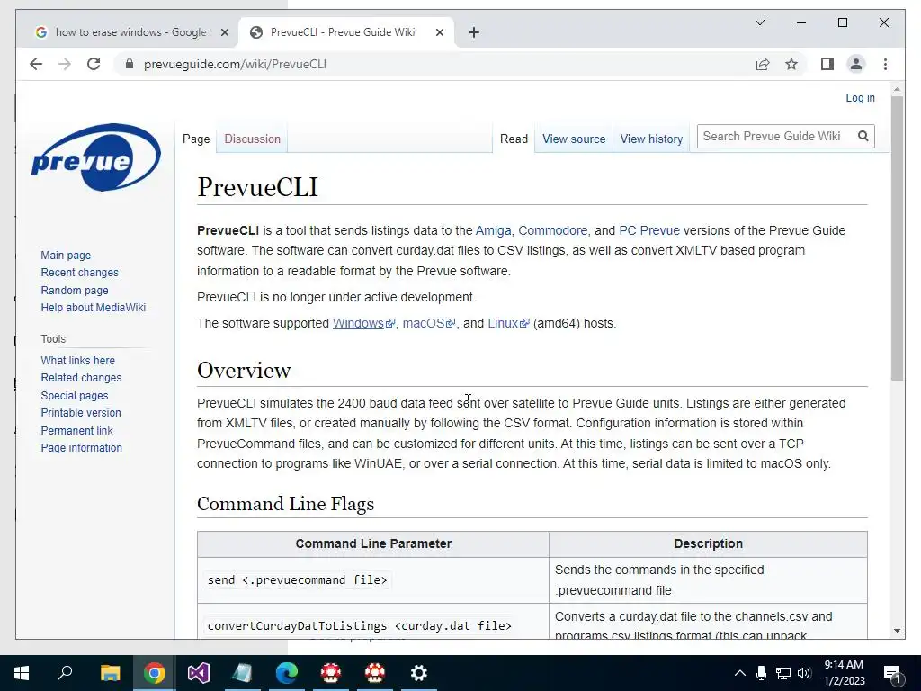
Task: Click the Prevue logo
Action: (x=95, y=157)
